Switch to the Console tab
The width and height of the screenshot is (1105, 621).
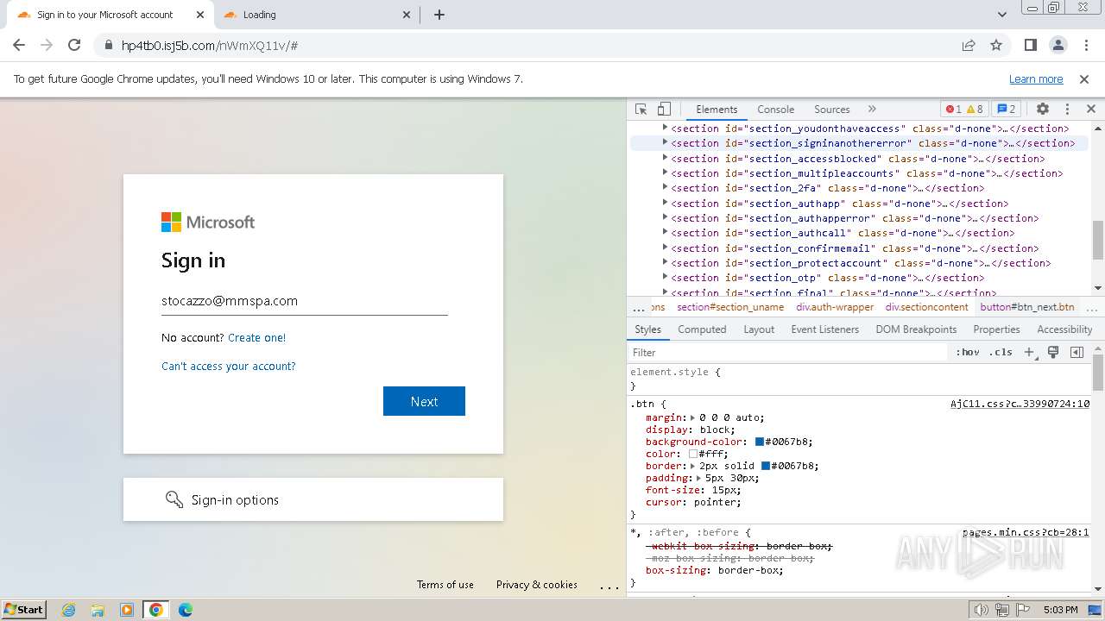[775, 110]
